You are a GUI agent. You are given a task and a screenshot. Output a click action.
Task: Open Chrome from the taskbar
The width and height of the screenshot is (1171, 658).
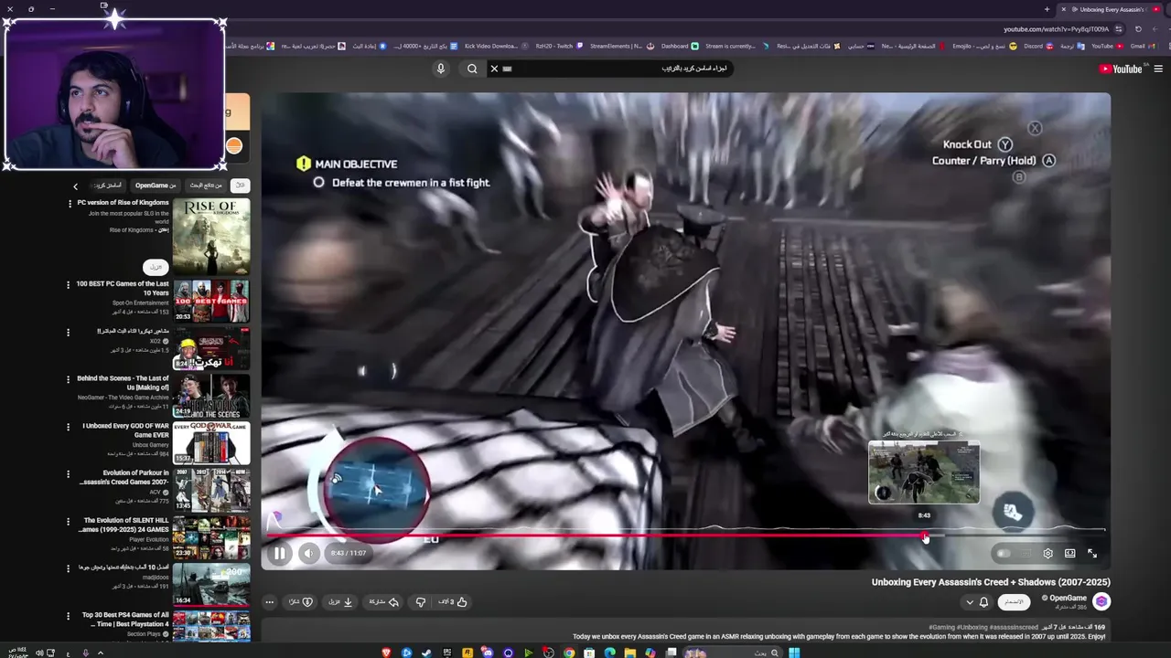[x=569, y=653]
